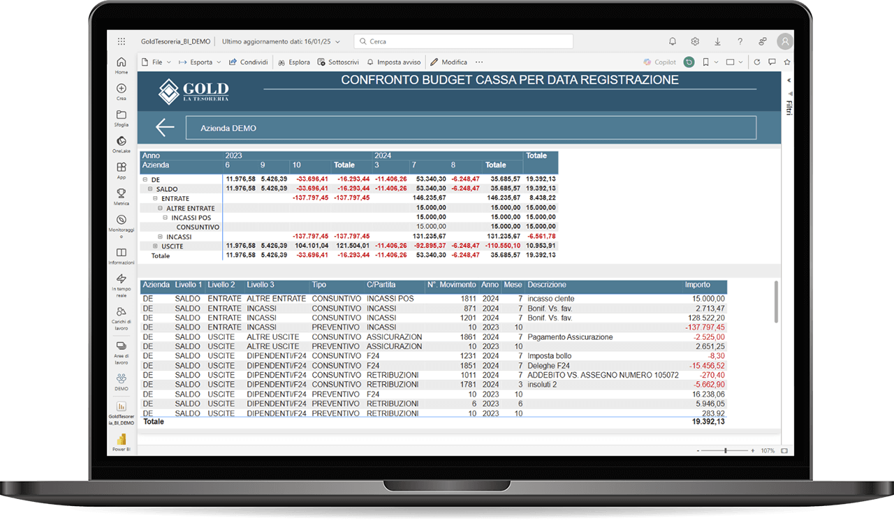Click the user account avatar

point(785,41)
